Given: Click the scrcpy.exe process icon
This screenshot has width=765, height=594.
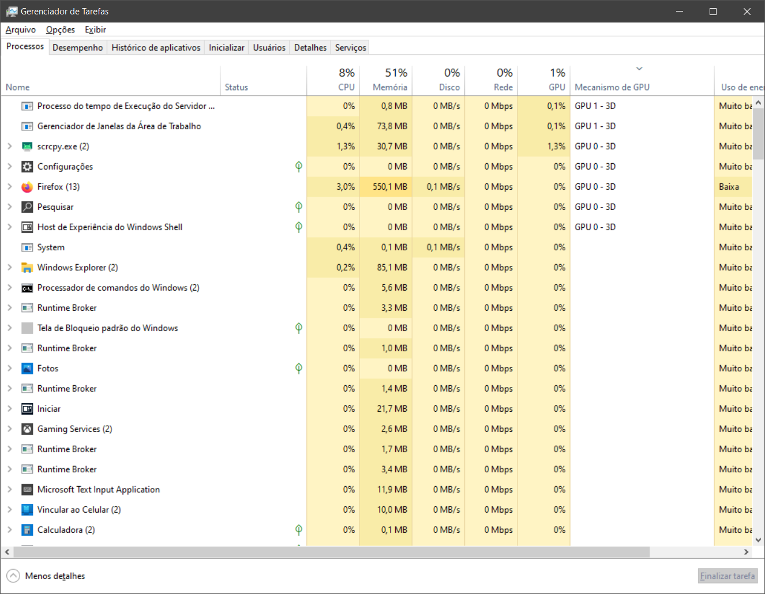Looking at the screenshot, I should click(27, 146).
